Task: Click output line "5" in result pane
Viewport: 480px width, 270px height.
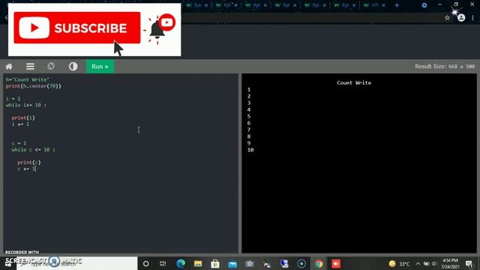Action: click(x=249, y=116)
